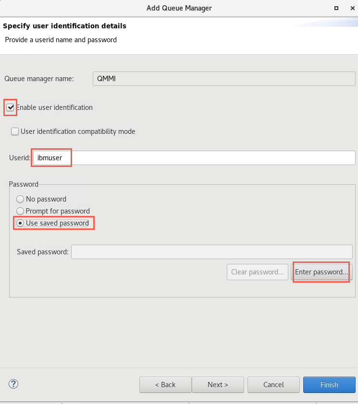This screenshot has height=404, width=358.
Task: Click the Saved password label text
Action: coord(43,252)
